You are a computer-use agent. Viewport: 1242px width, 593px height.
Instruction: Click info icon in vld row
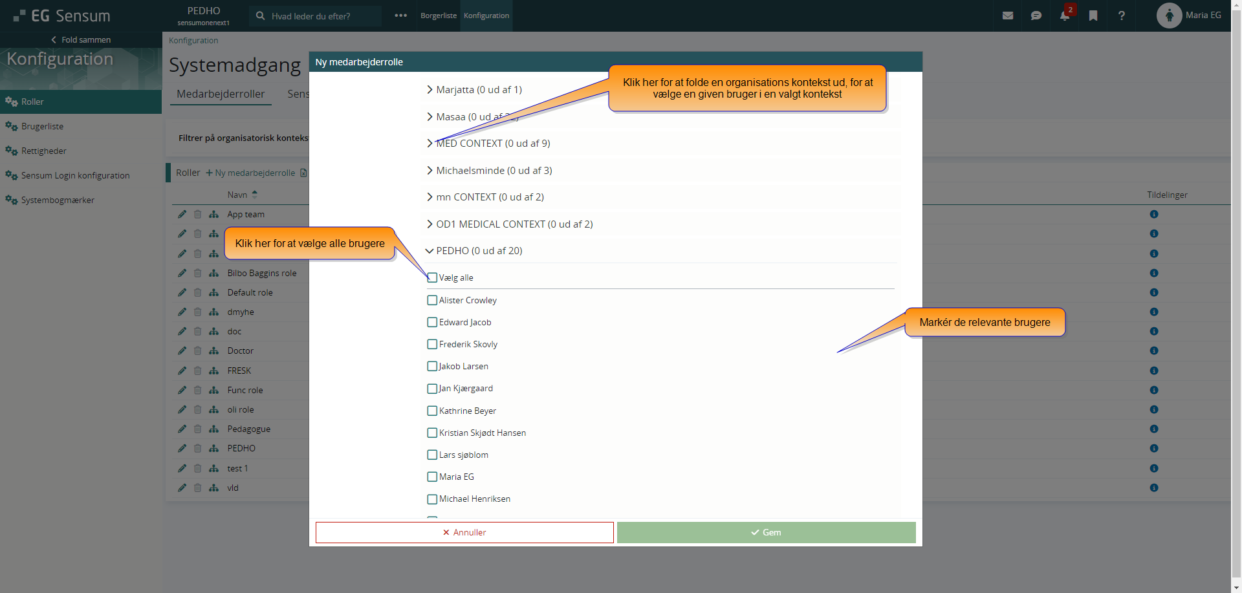click(1153, 488)
